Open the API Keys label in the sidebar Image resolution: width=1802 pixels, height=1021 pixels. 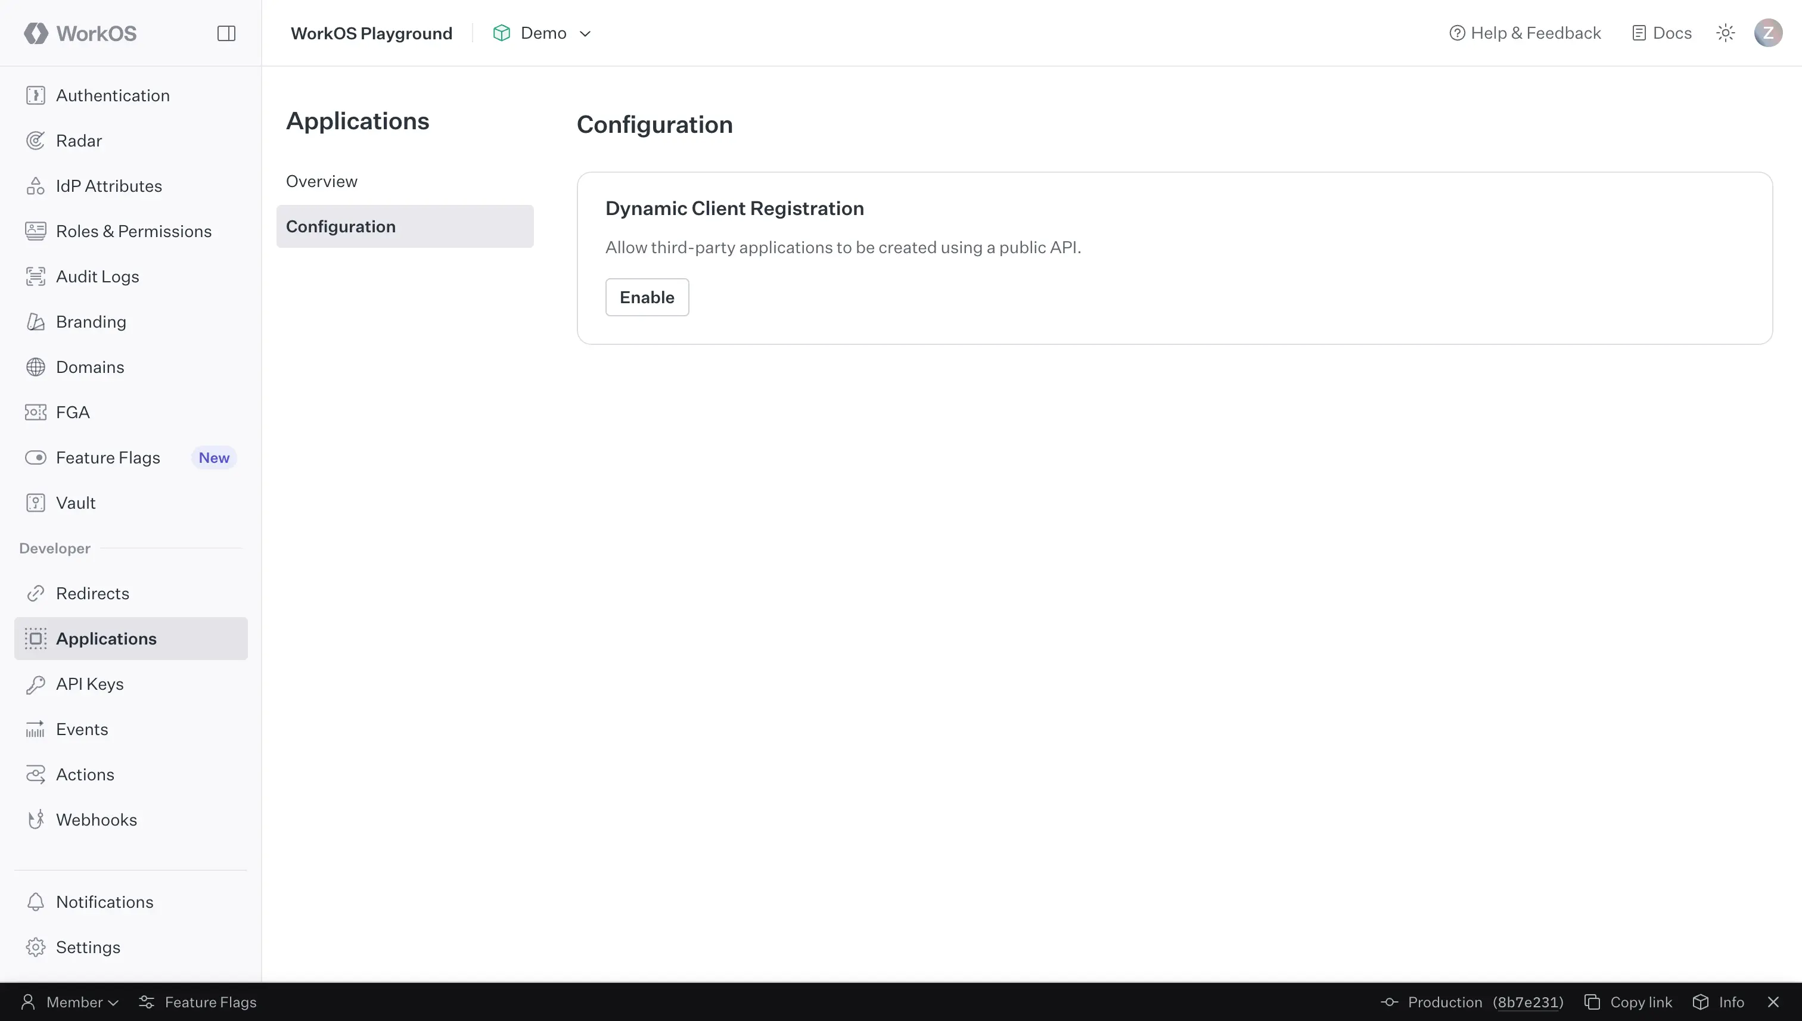click(x=90, y=684)
